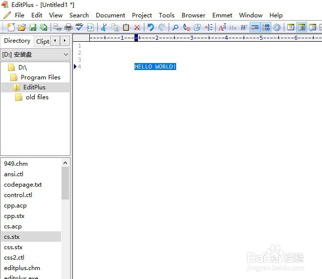This screenshot has width=322, height=279.
Task: Cut the selection with the scissors icon
Action: coord(104,27)
